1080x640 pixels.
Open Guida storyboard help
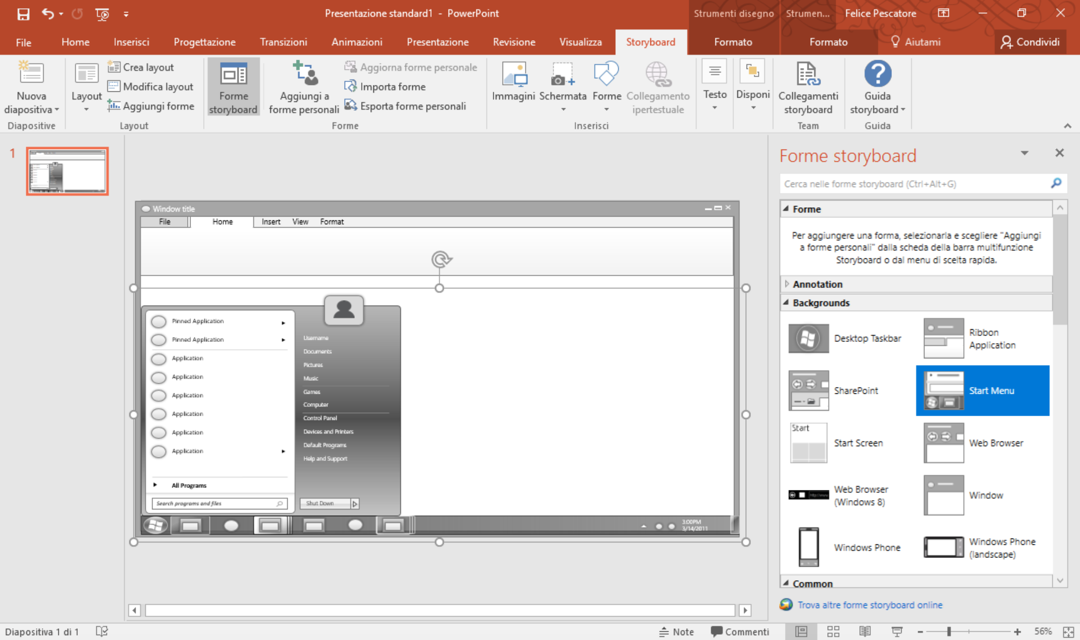point(877,87)
